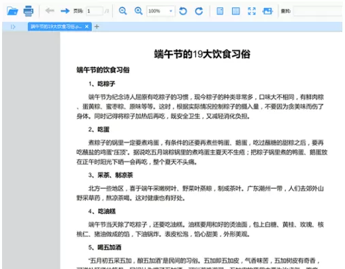Go to previous page with left arrow
The height and width of the screenshot is (269, 345).
point(50,11)
